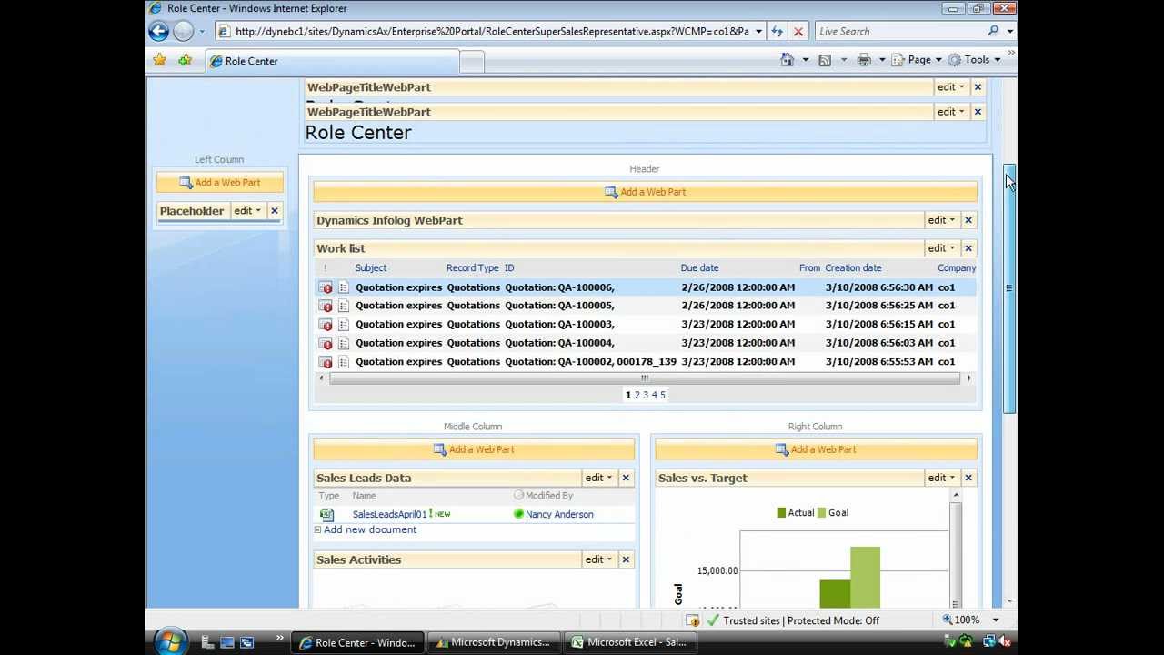Sort Work list by Subject column
1164x655 pixels.
(x=371, y=268)
